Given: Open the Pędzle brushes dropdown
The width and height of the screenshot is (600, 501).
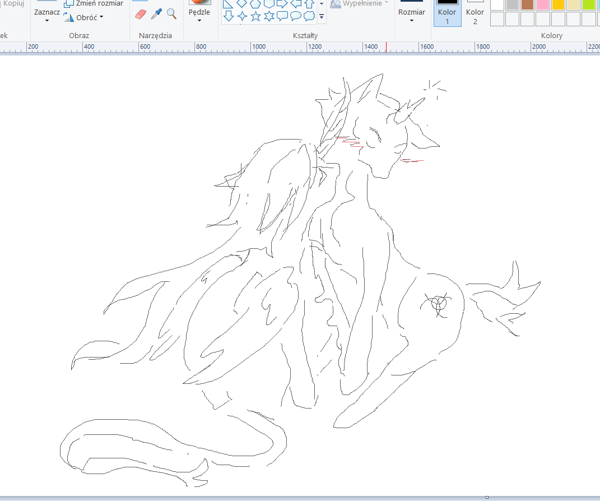Looking at the screenshot, I should pos(199,21).
